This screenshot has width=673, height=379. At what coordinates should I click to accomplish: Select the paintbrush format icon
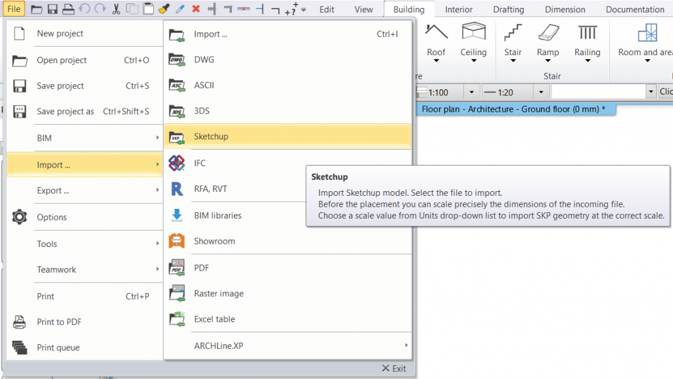[164, 9]
